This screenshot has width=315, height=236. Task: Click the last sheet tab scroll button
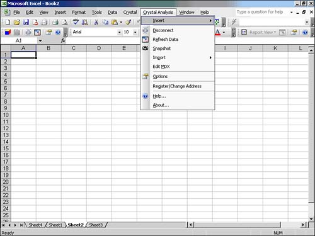click(21, 225)
